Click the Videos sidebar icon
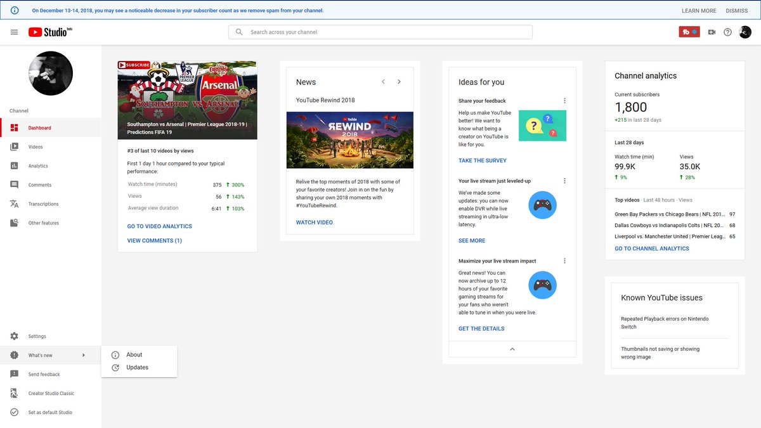Viewport: 761px width, 428px height. (14, 147)
